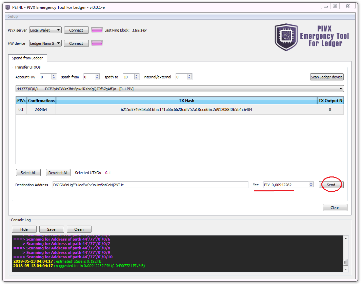Increase the spath to value
Viewport: 361px width, 284px height.
(x=137, y=75)
